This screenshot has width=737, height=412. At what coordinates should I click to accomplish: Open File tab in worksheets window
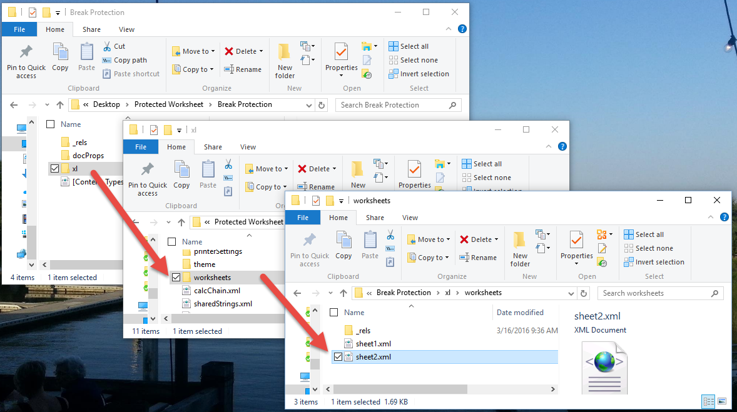[303, 218]
